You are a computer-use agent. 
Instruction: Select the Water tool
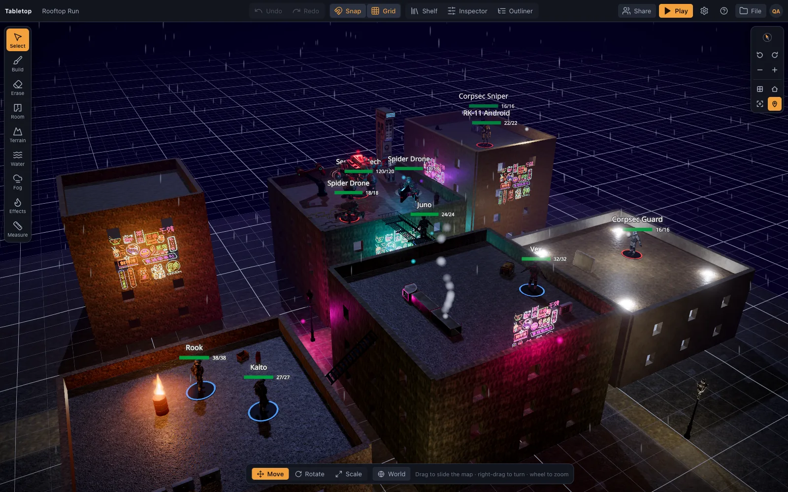pos(18,158)
